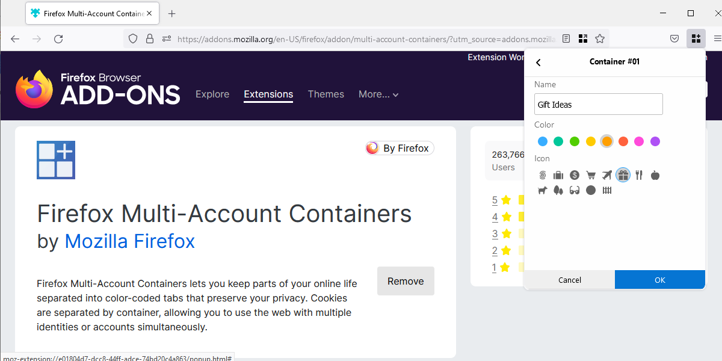
Task: Bookmark this page with the star
Action: [600, 39]
